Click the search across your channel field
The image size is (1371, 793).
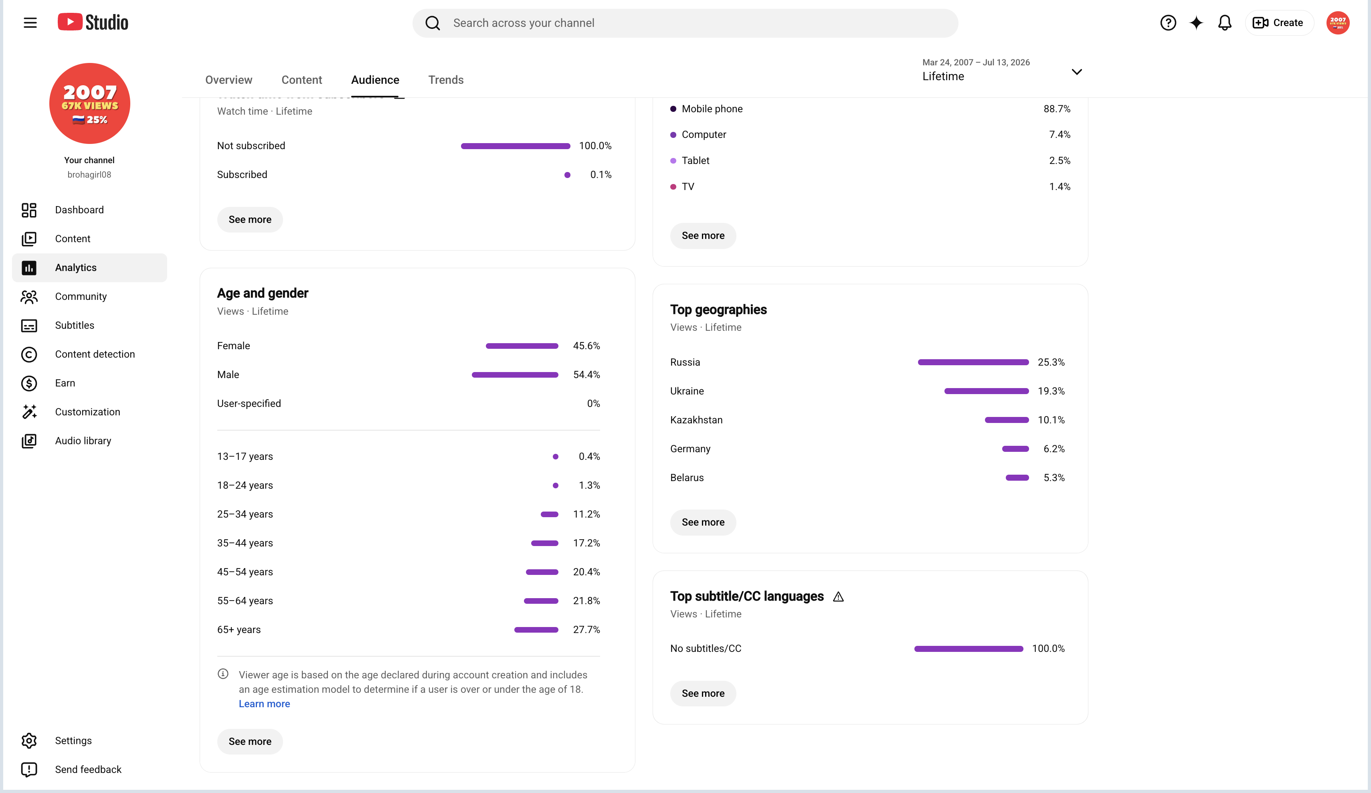click(685, 23)
